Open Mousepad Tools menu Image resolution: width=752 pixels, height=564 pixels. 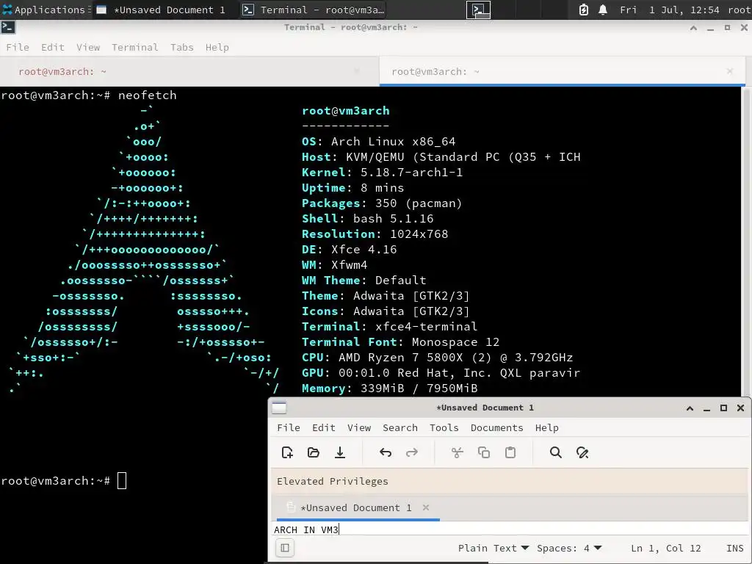pyautogui.click(x=444, y=427)
